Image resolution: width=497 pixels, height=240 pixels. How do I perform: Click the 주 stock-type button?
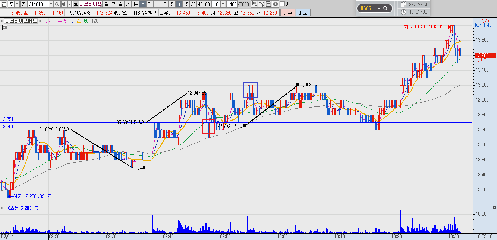point(11,4)
